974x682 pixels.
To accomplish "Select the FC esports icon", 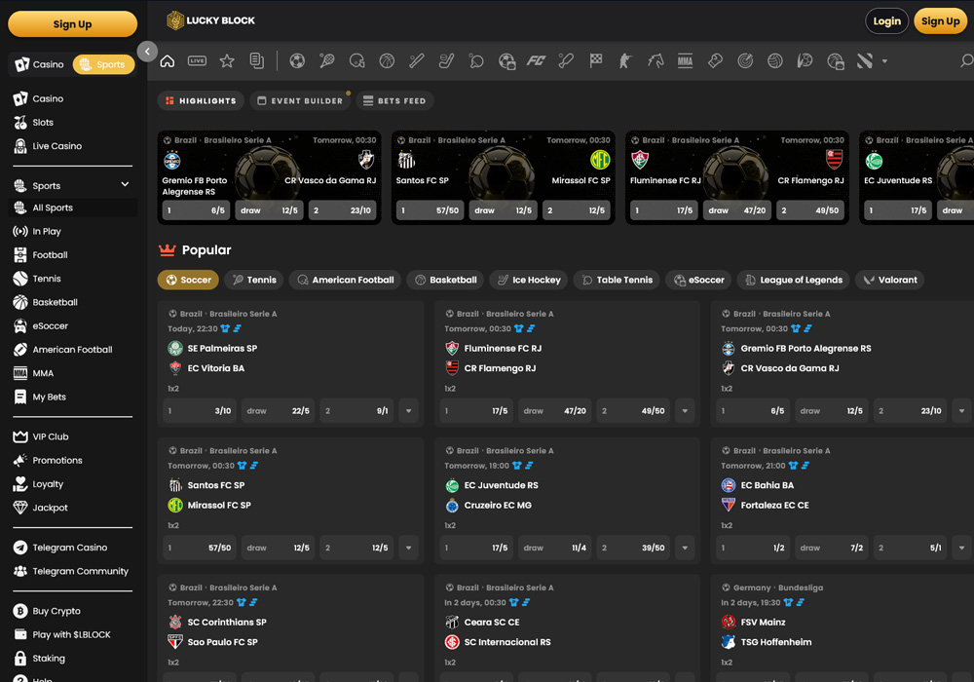I will [536, 61].
